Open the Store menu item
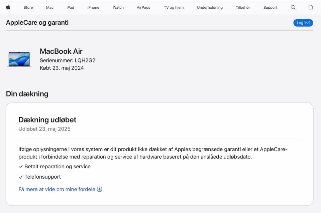This screenshot has height=213, width=321. [28, 7]
